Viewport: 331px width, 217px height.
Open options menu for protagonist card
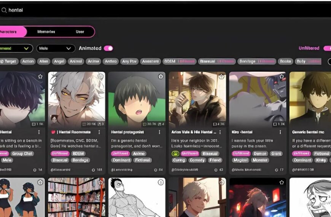pos(159,132)
